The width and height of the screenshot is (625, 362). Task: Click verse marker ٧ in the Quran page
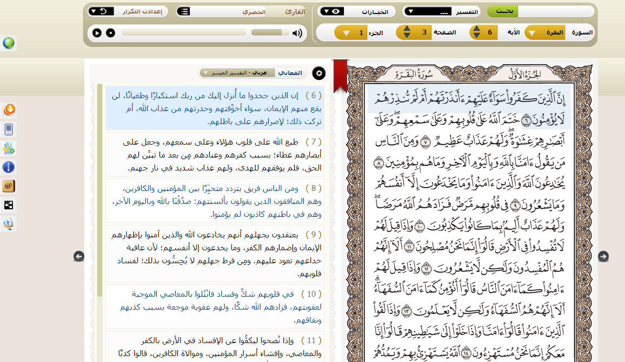(425, 142)
